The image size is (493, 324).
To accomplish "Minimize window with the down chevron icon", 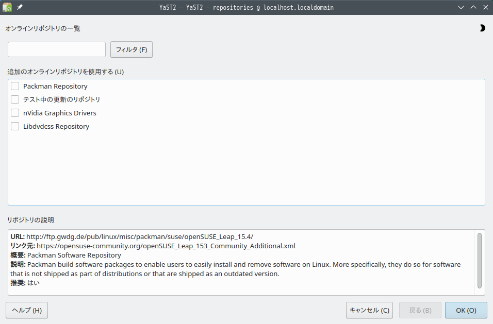I will pyautogui.click(x=461, y=7).
